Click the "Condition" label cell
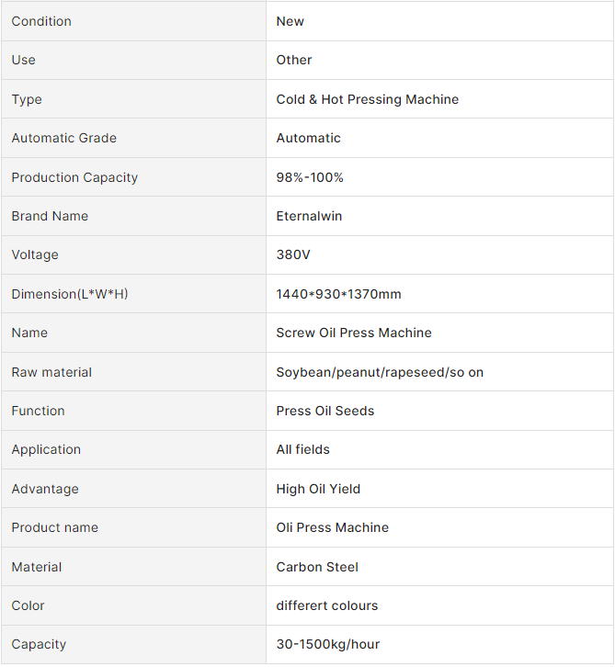 click(41, 21)
